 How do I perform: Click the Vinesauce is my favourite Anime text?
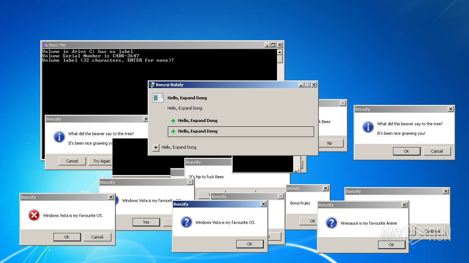pos(369,223)
